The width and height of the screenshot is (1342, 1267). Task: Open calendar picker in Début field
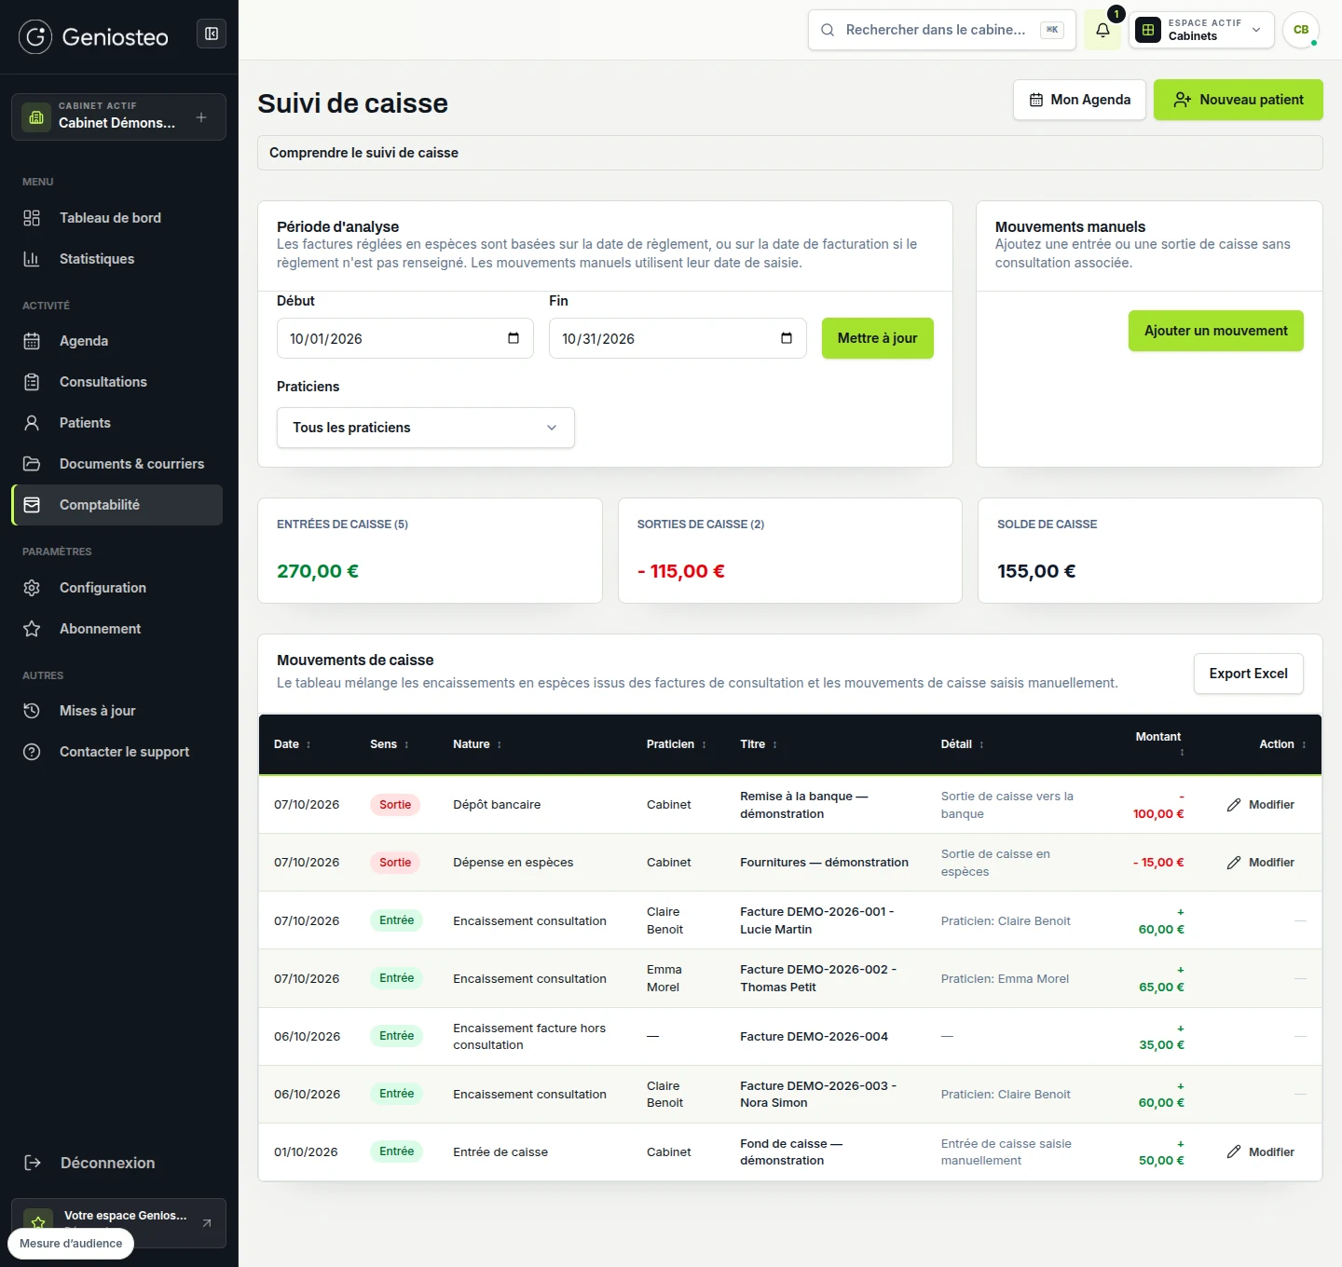point(514,338)
